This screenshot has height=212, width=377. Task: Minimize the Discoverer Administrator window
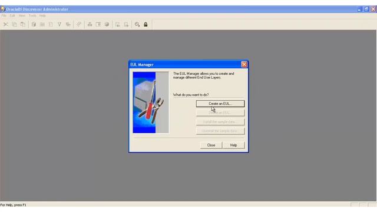[359, 9]
